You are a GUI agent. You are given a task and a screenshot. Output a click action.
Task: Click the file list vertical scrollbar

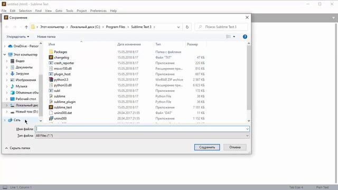tap(249, 78)
